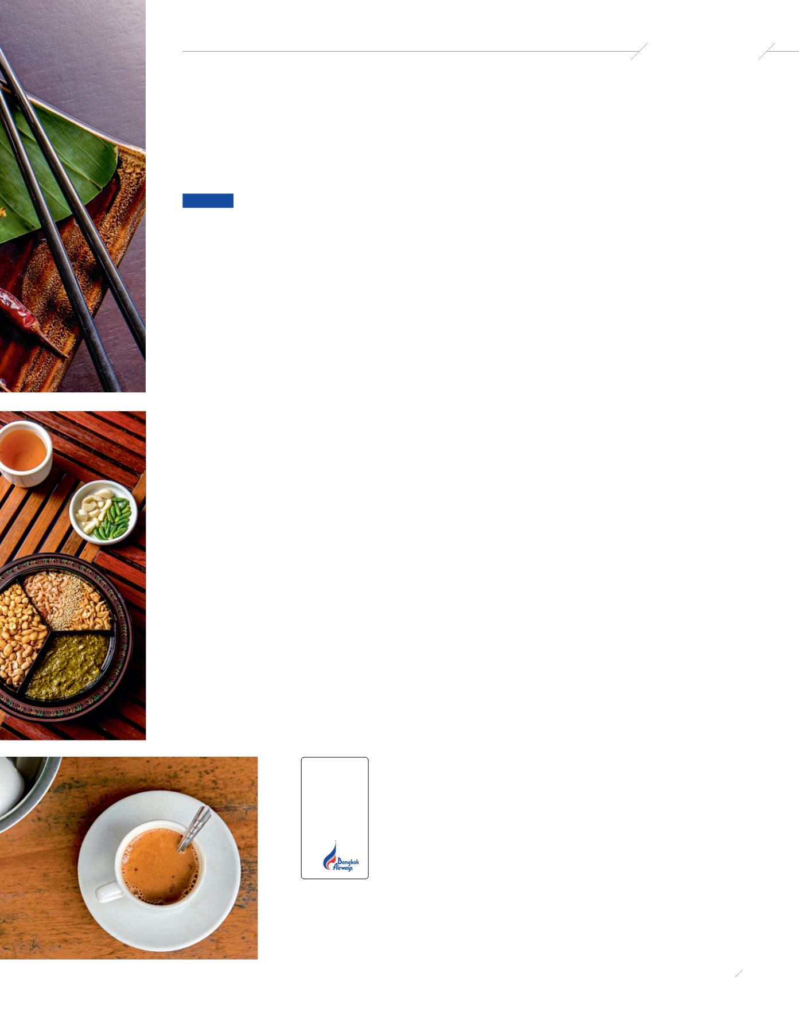Viewport: 799px width, 1012px height.
Task: Click the solid blue rectangle label
Action: pos(208,200)
